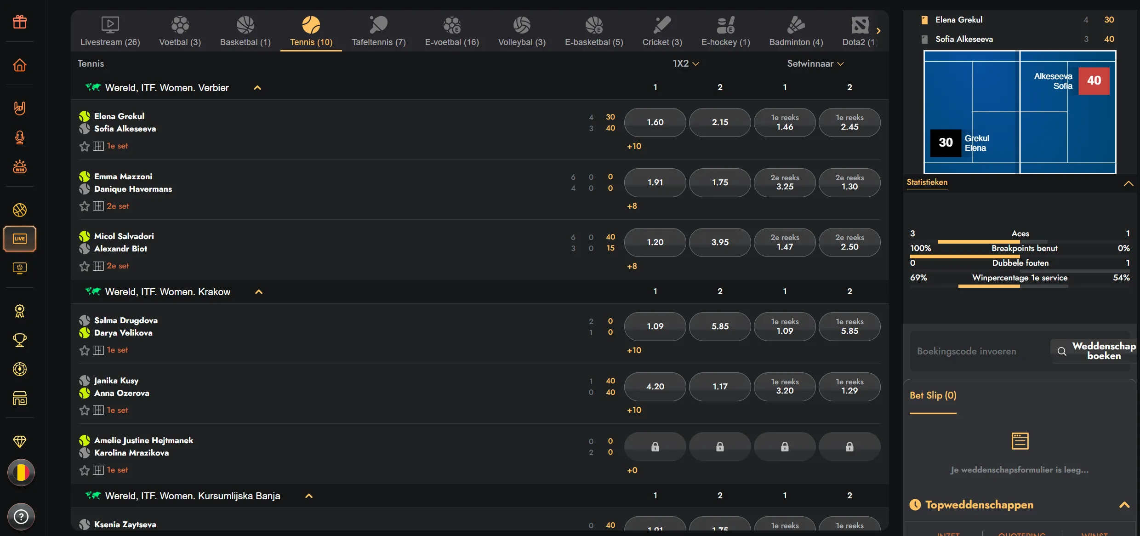Select the Belgium flag language icon
Screen dimensions: 1140x536
21,472
